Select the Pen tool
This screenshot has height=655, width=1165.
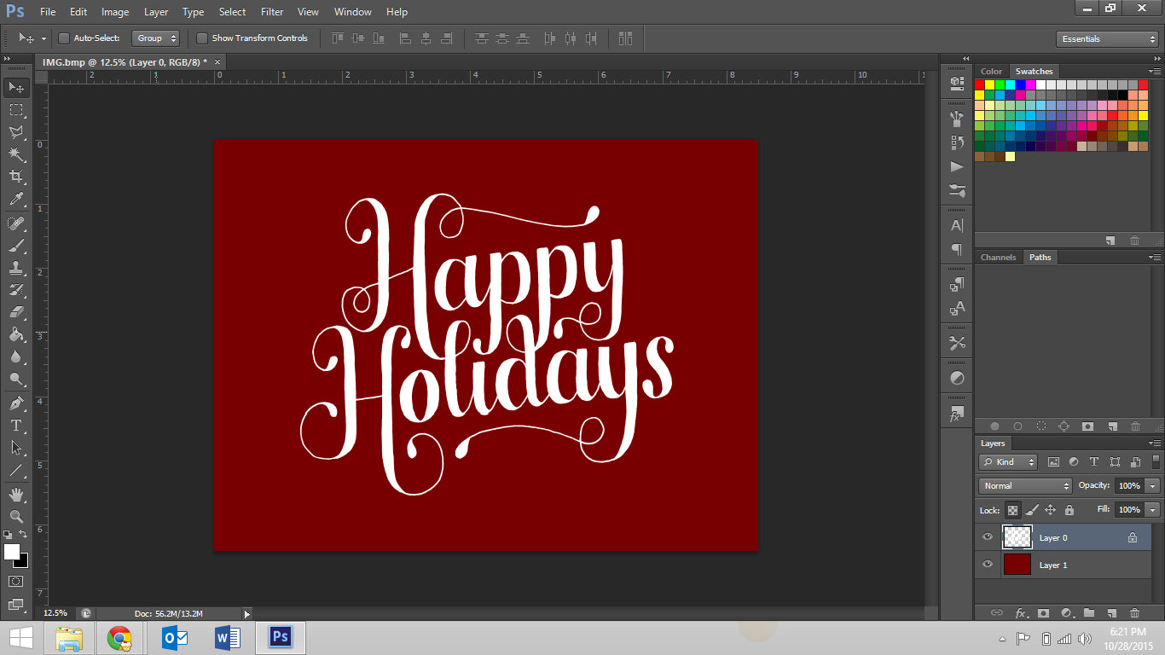[16, 403]
